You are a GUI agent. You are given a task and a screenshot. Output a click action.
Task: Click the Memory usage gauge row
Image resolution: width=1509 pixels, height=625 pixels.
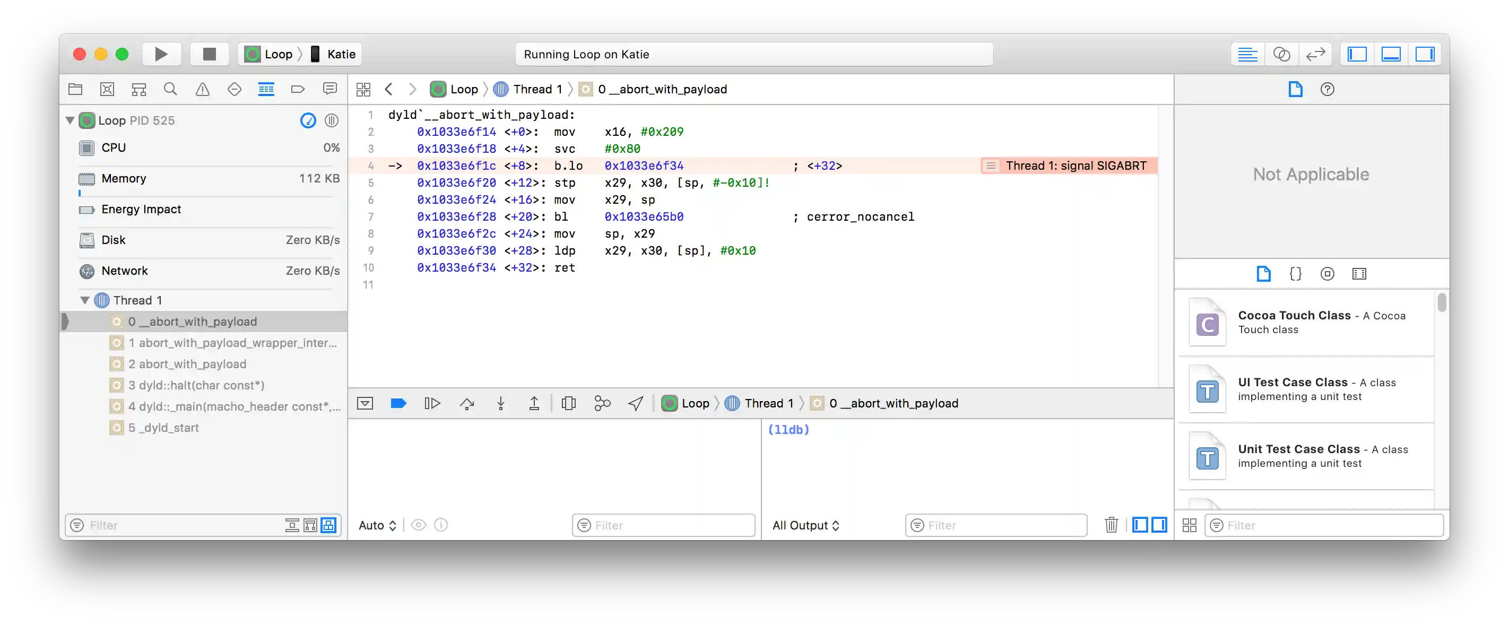click(x=209, y=179)
